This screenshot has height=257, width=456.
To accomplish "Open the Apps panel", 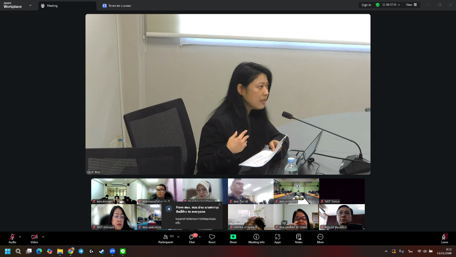I will pos(278,238).
